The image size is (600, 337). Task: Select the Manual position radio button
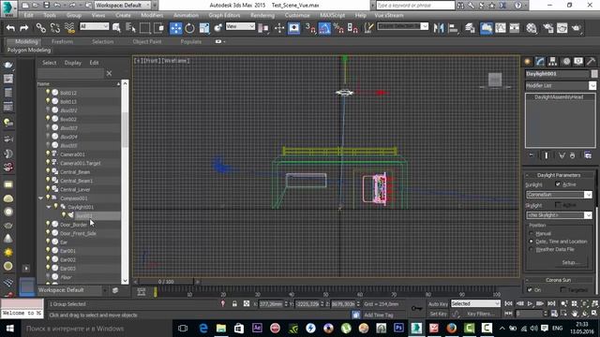pos(532,233)
